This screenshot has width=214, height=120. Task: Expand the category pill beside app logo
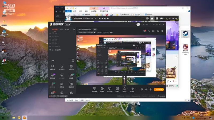[x=68, y=24]
